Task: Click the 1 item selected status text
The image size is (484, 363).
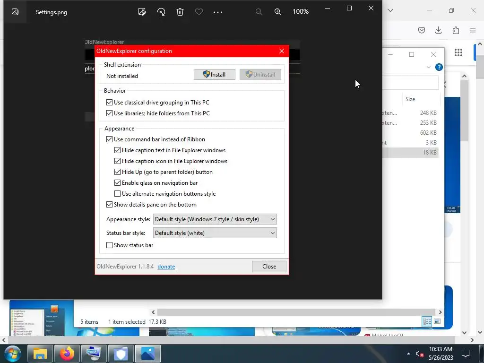Action: 127,321
